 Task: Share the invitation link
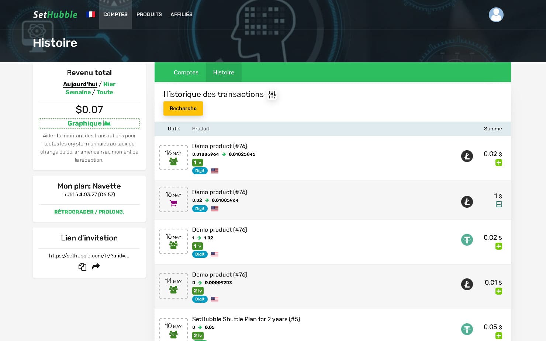96,266
